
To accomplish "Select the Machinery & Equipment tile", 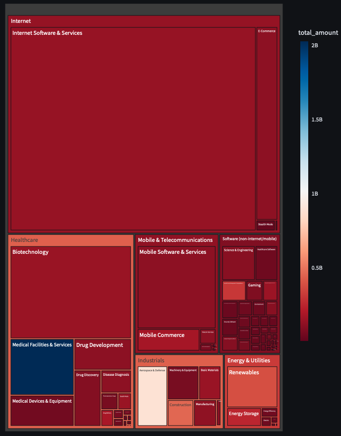I will 183,383.
